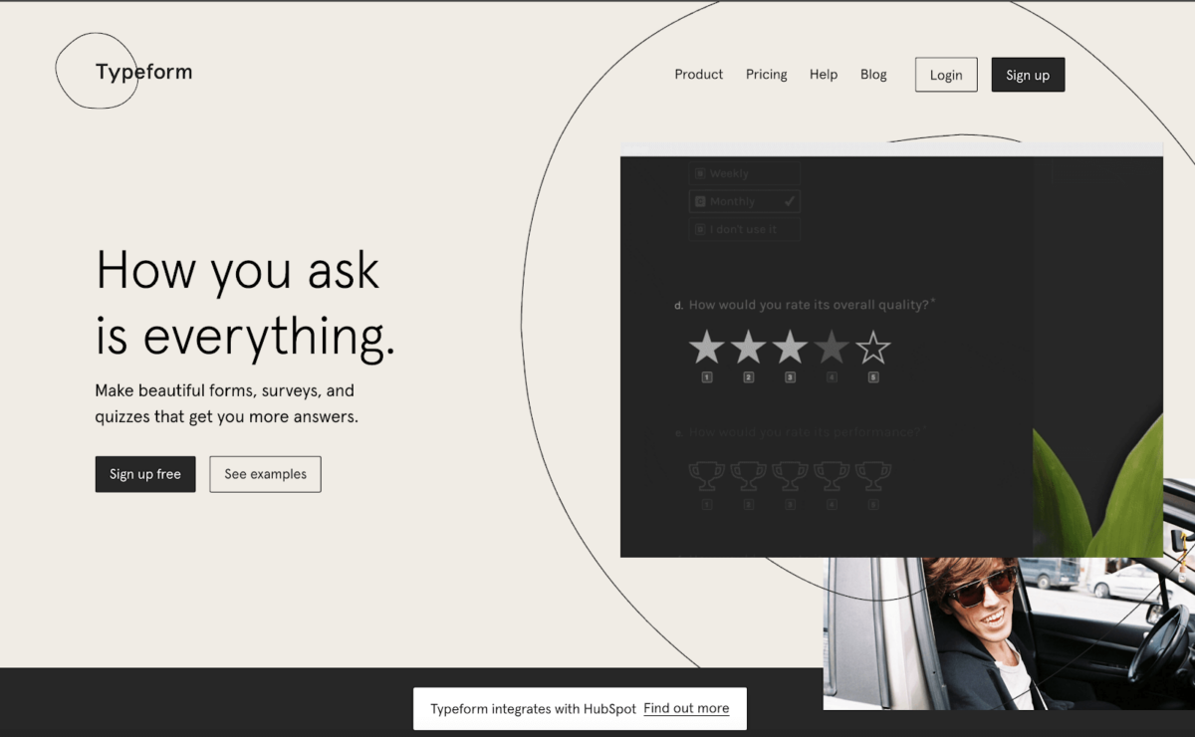Click the first trophy in the performance rating
1195x737 pixels.
(706, 475)
